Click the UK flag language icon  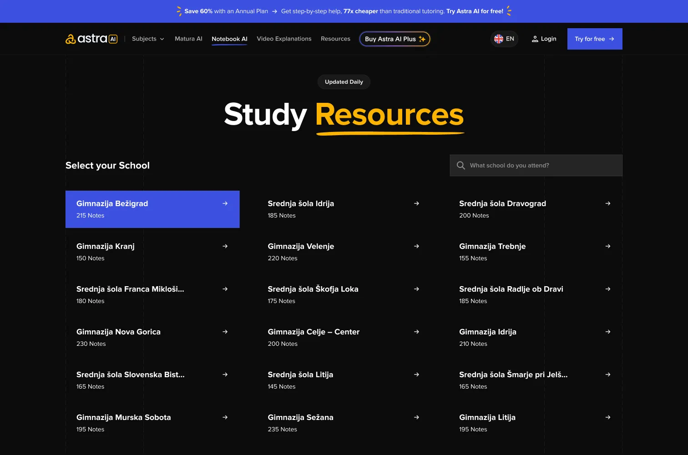coord(499,39)
